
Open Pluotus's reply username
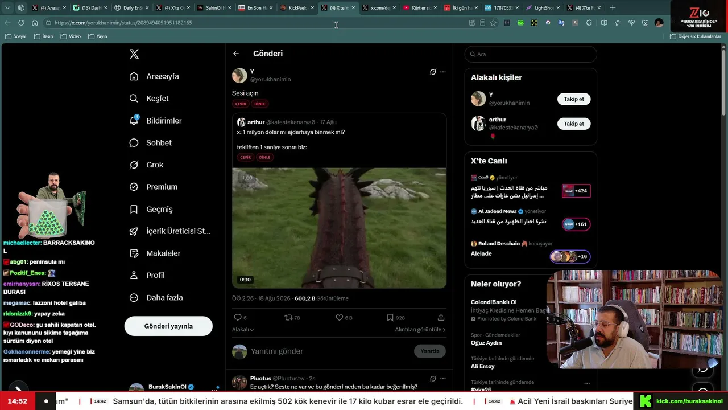260,379
